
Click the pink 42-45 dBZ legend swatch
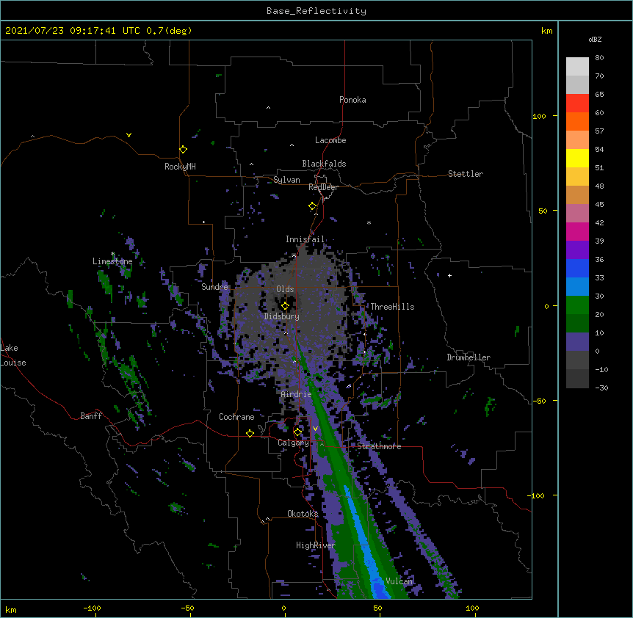(577, 214)
